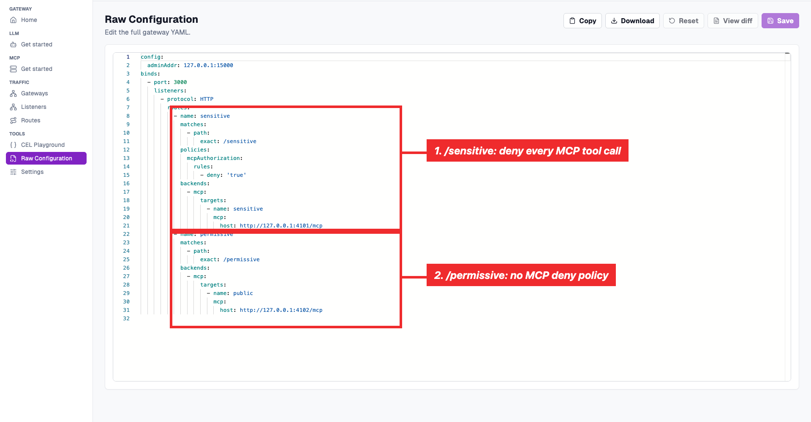The image size is (811, 422).
Task: Click 'binds:' on line 3
Action: [x=150, y=74]
